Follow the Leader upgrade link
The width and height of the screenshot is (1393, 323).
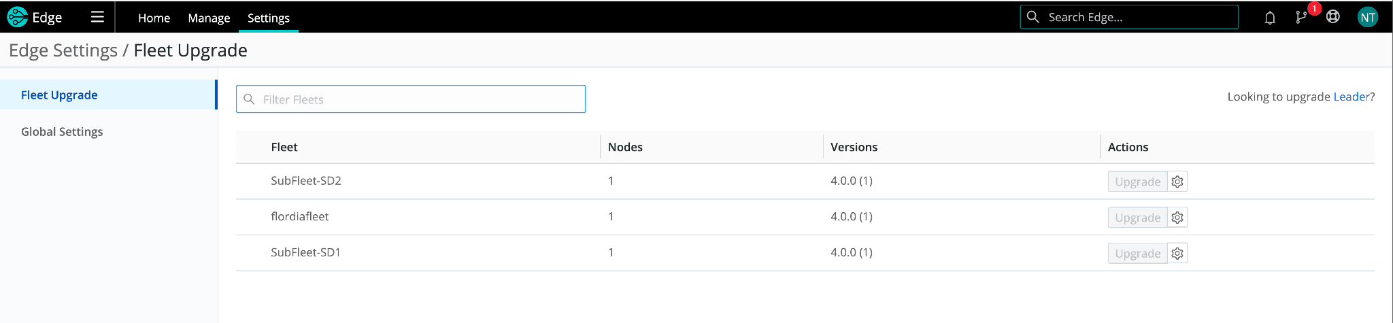(1351, 97)
